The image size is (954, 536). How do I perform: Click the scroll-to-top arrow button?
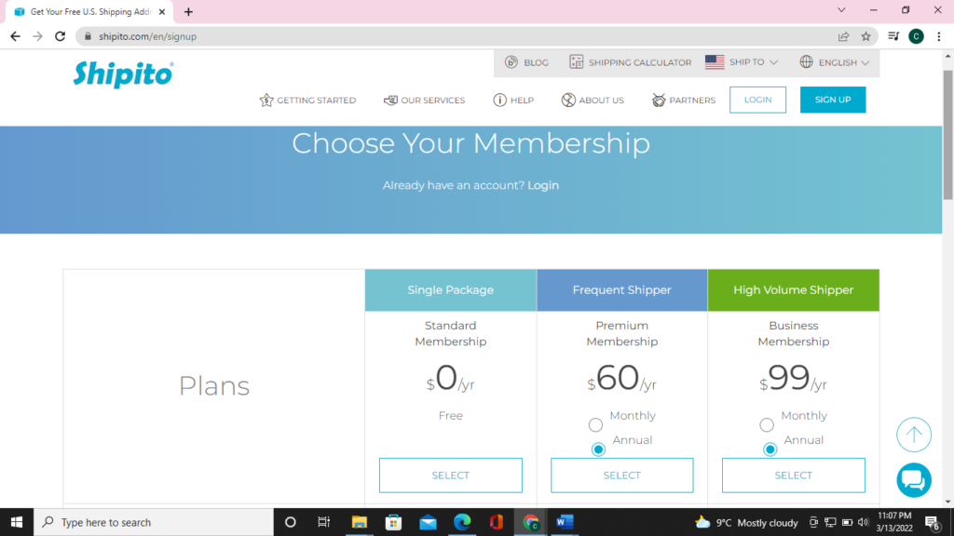pyautogui.click(x=914, y=435)
